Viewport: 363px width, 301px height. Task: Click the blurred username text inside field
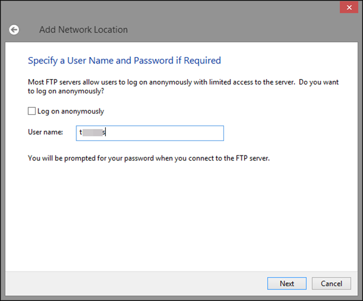93,132
